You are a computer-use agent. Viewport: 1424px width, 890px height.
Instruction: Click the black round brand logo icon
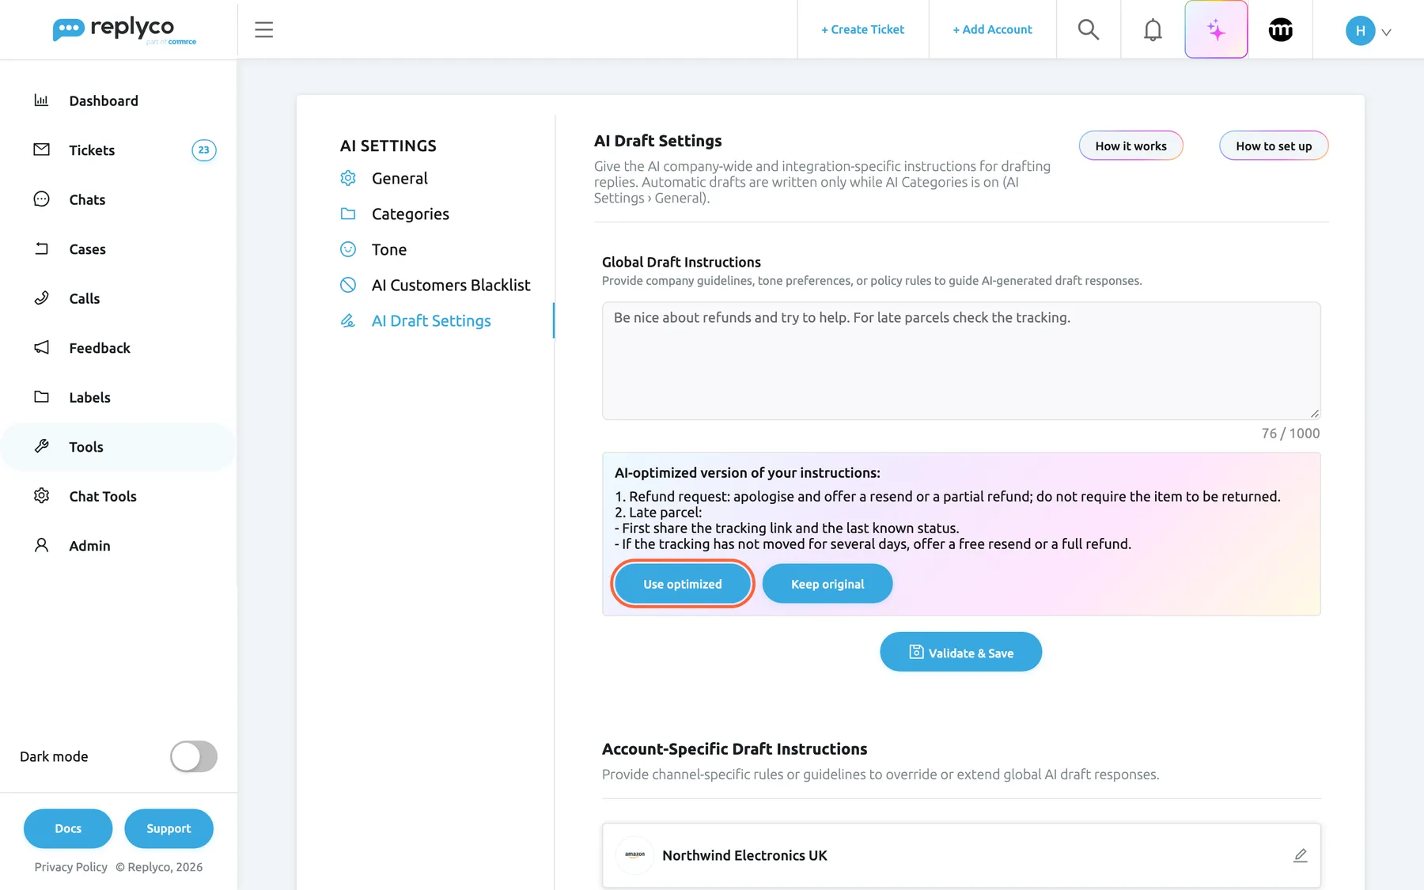point(1280,29)
